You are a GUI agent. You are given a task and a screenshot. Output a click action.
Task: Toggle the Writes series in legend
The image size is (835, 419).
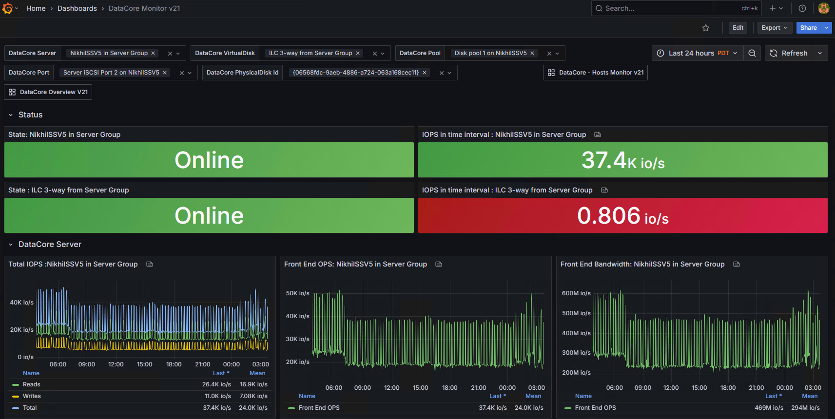coord(32,396)
